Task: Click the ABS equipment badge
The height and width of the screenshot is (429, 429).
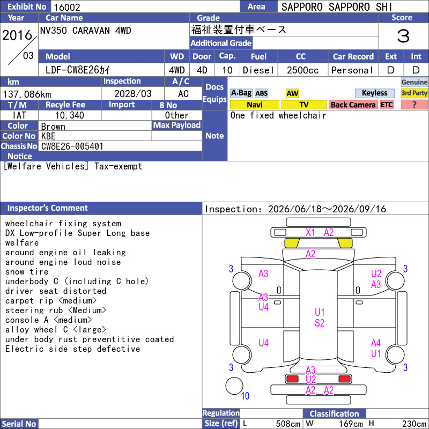Action: 261,93
